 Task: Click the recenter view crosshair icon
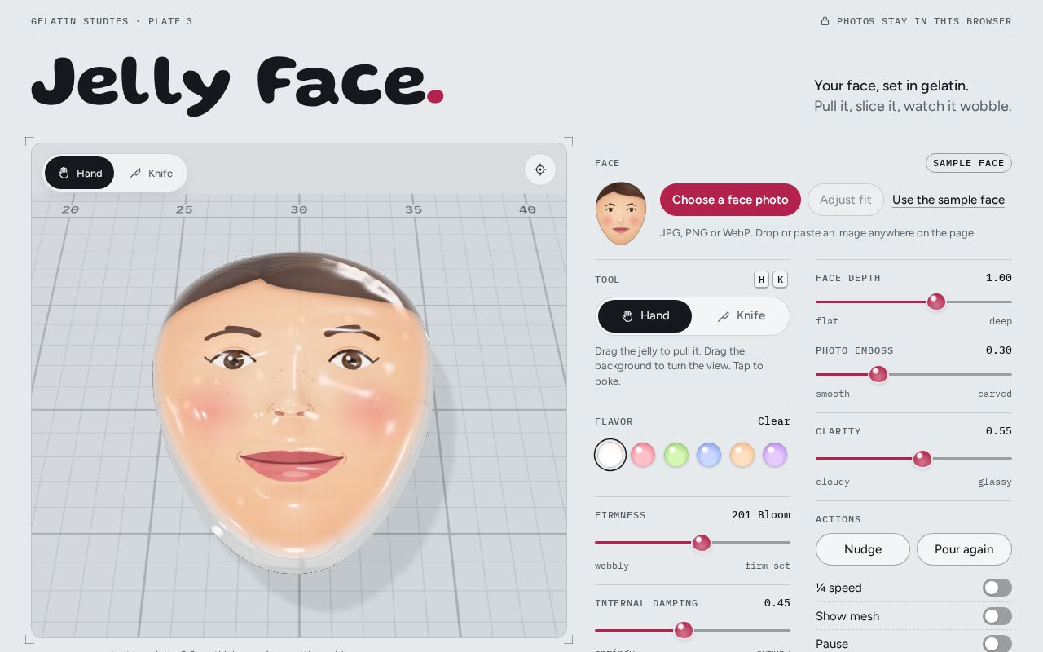click(540, 170)
